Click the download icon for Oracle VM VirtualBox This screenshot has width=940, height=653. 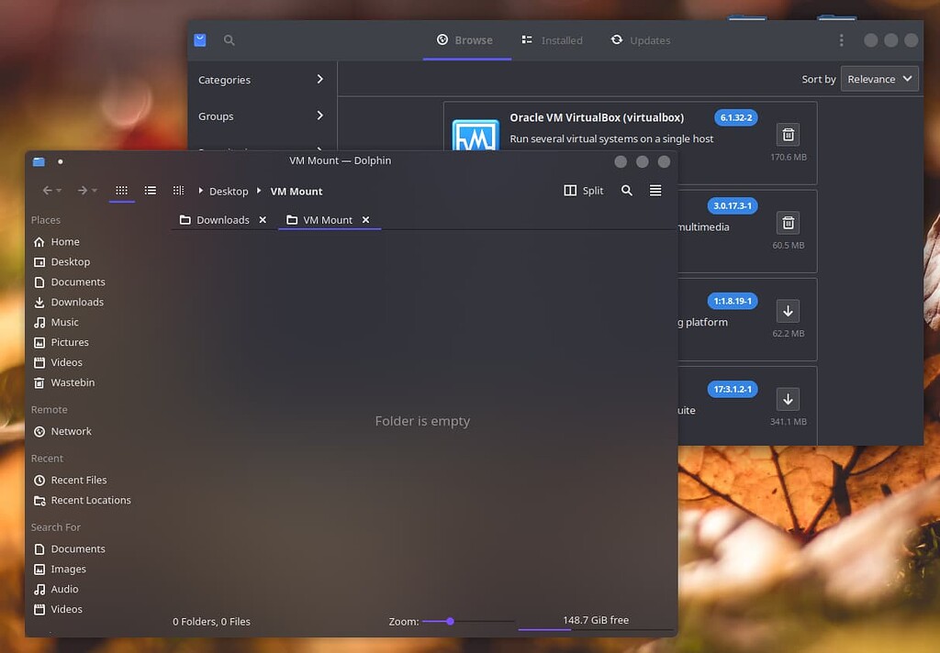click(788, 134)
